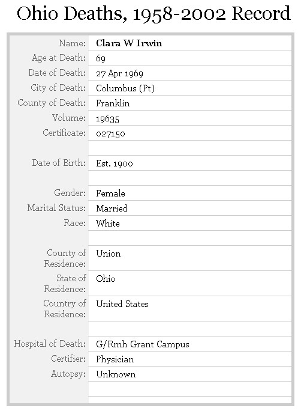Click the Age at Death value 69

tap(101, 58)
